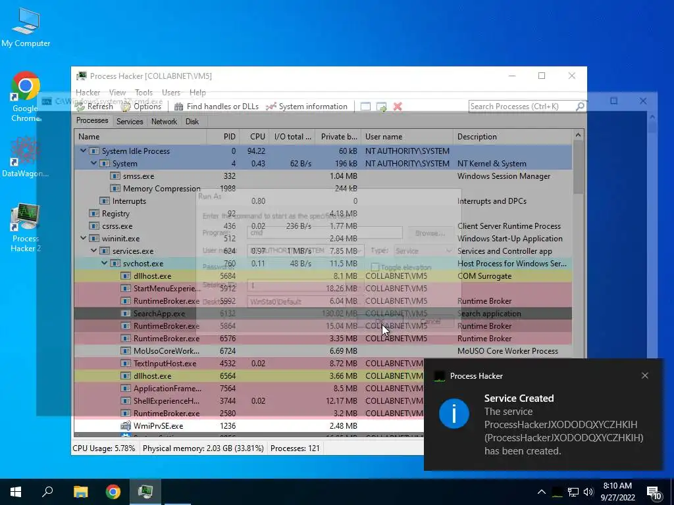Collapse the wininit.exe tree node
Image resolution: width=674 pixels, height=505 pixels.
click(x=83, y=238)
